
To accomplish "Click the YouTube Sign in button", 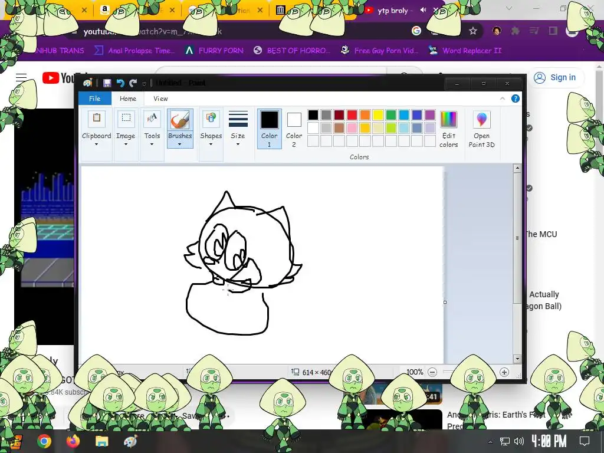I will (x=554, y=77).
